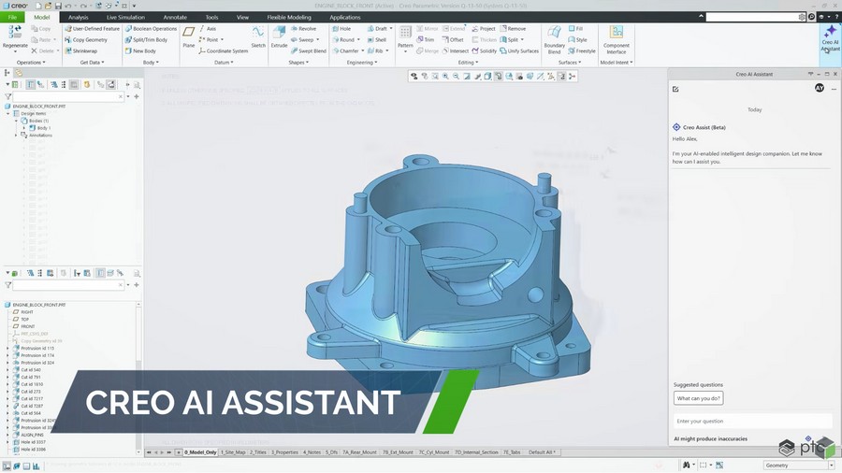Screen dimensions: 842x473
Task: Expand Body 1 in design tree
Action: pos(23,128)
